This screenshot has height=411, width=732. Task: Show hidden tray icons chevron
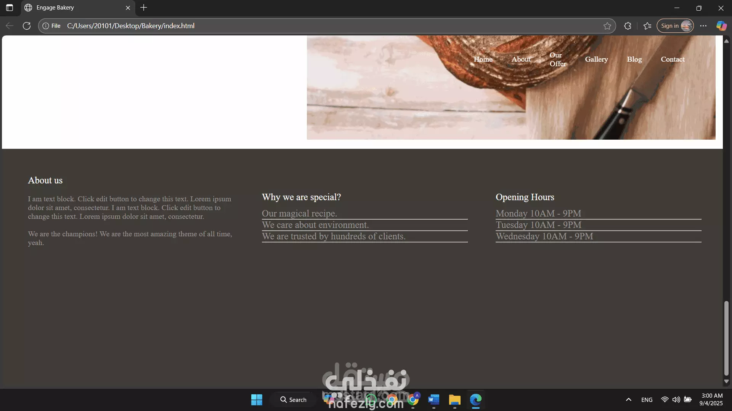click(x=629, y=400)
